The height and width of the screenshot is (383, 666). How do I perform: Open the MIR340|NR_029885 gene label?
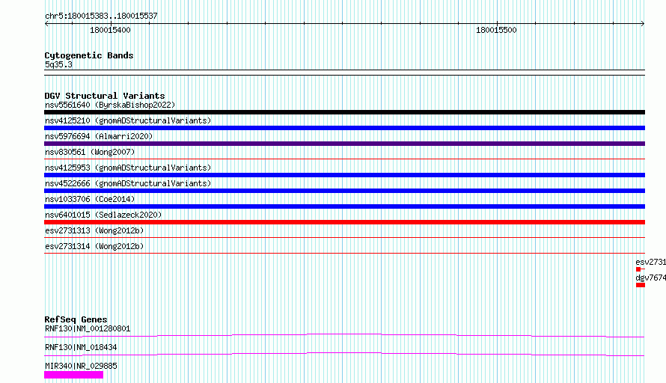coord(81,366)
